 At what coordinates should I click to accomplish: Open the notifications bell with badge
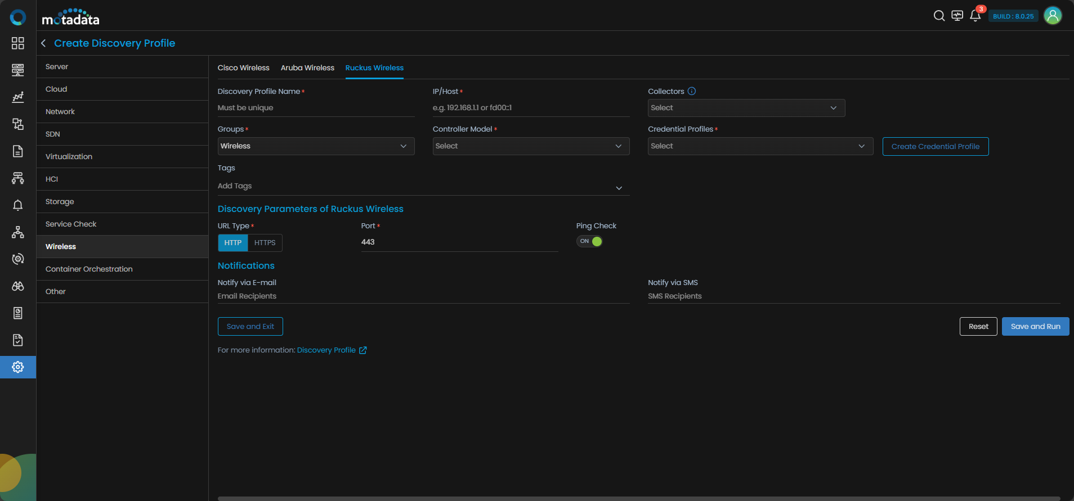[975, 16]
